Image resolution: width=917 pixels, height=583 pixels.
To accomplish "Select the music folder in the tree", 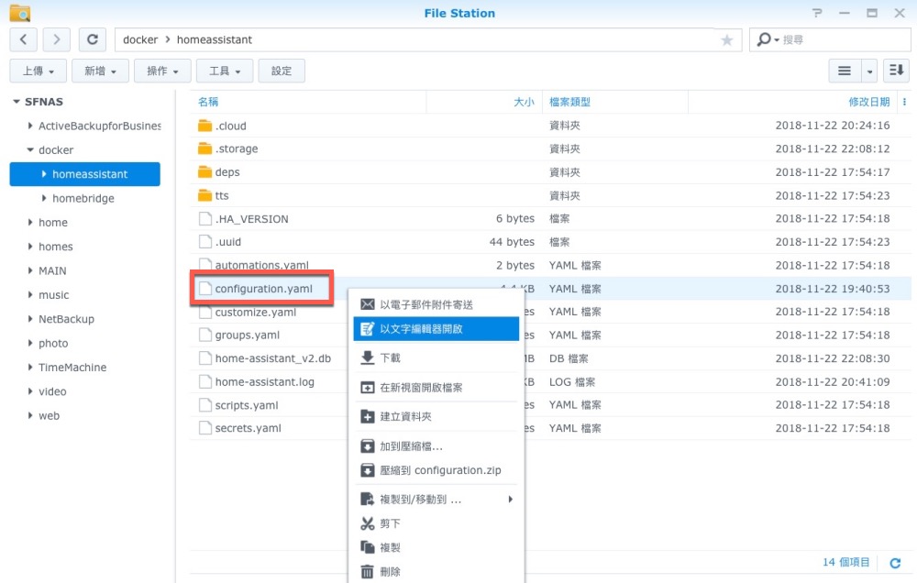I will tap(54, 295).
